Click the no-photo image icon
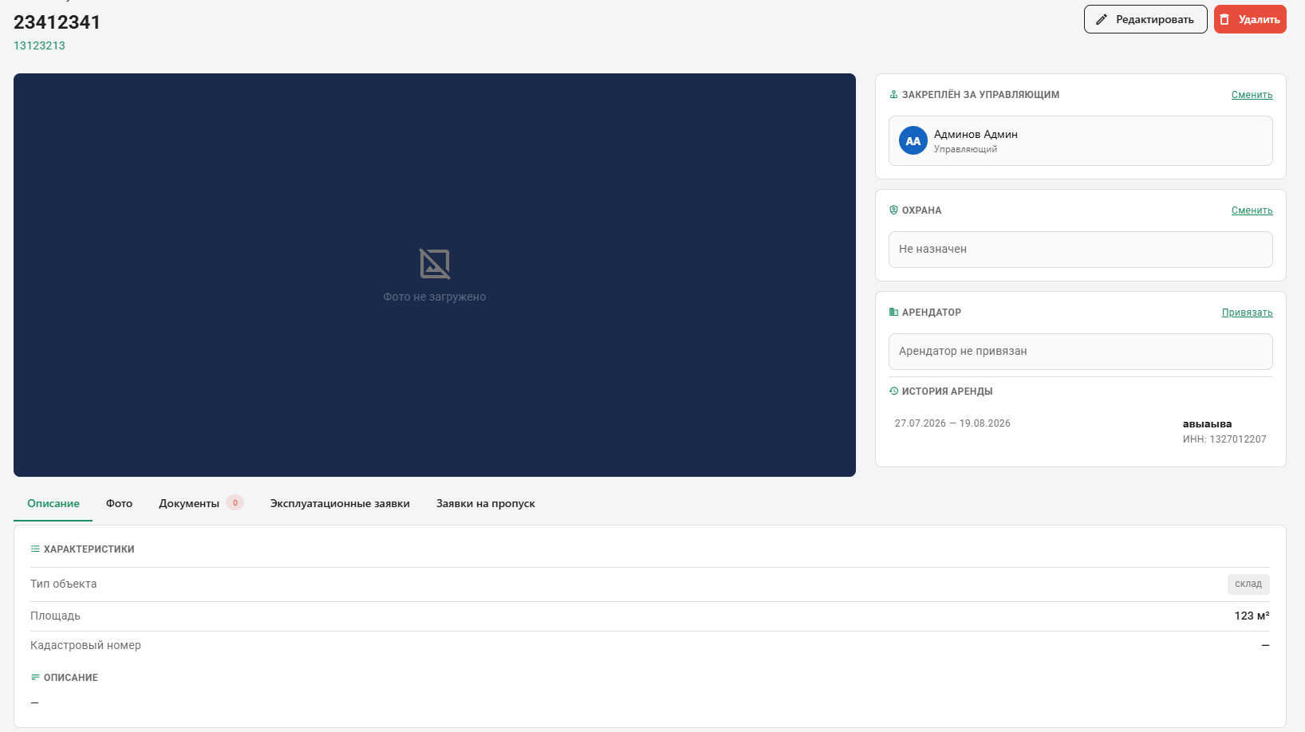Image resolution: width=1305 pixels, height=732 pixels. pyautogui.click(x=435, y=264)
